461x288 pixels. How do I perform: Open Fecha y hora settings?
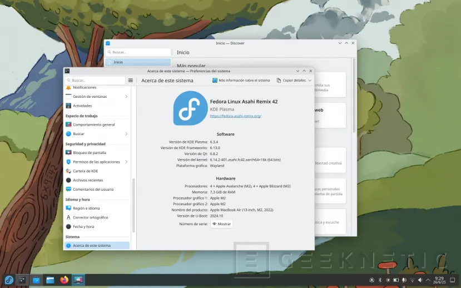click(x=97, y=227)
